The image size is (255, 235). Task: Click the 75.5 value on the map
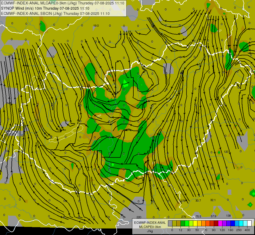tap(198, 216)
